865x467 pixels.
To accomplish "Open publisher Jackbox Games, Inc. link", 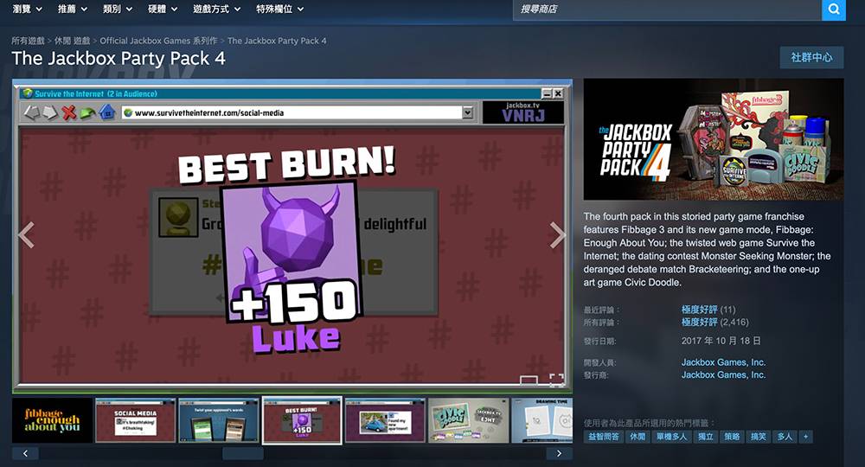I will pos(723,375).
